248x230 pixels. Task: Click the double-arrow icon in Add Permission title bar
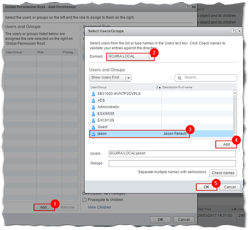click(194, 7)
